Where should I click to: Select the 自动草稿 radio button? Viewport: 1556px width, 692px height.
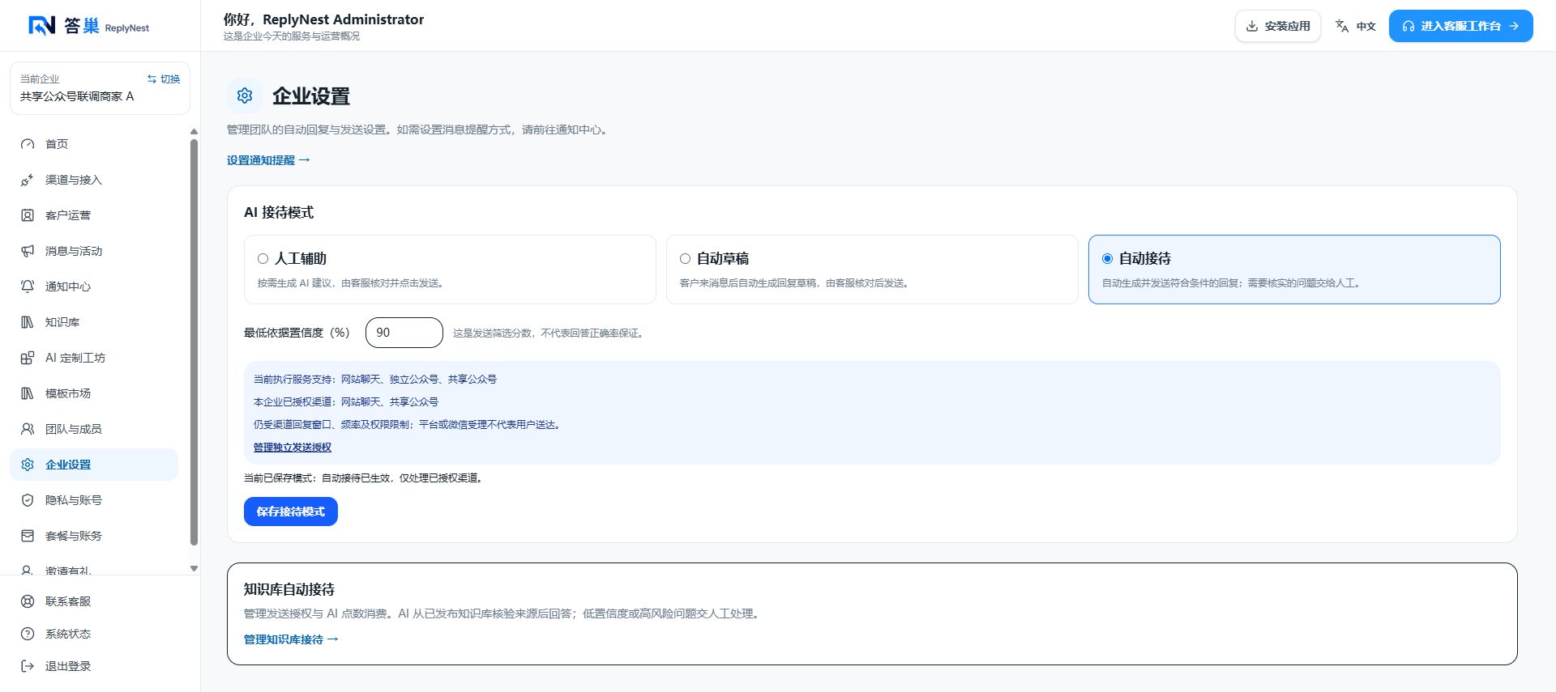[x=685, y=259]
